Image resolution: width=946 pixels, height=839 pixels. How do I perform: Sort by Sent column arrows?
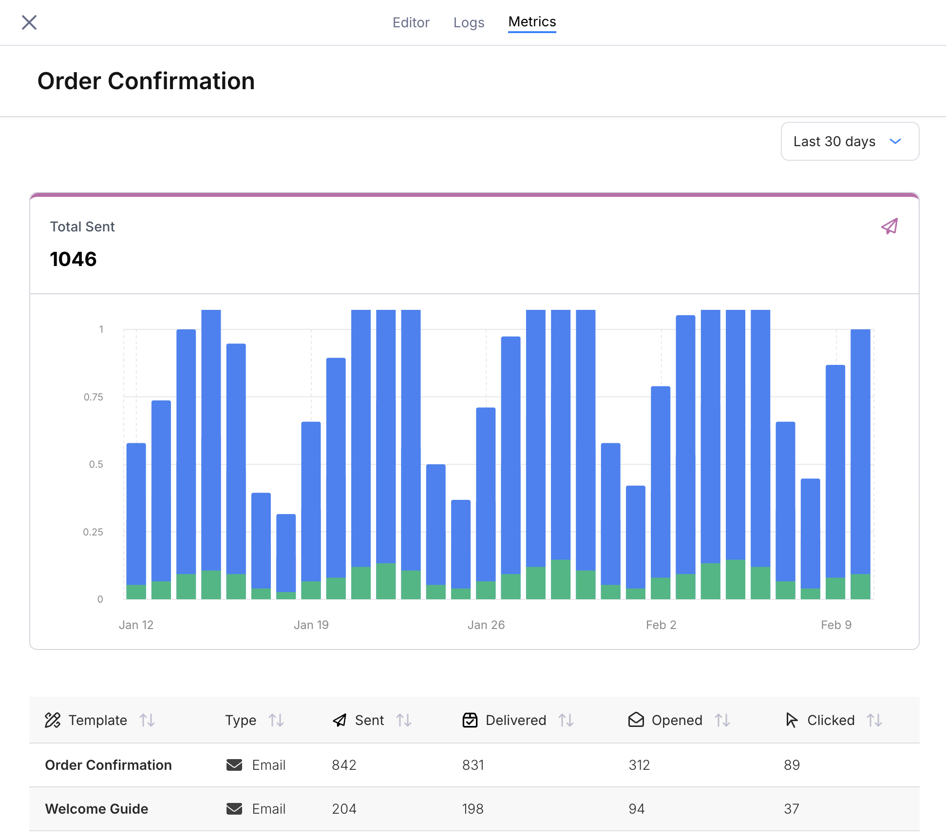tap(404, 720)
